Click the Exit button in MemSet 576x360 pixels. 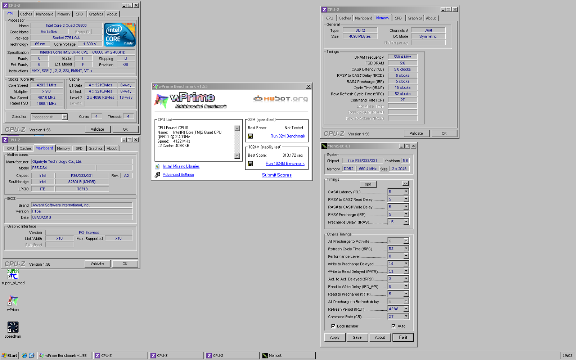coord(403,337)
